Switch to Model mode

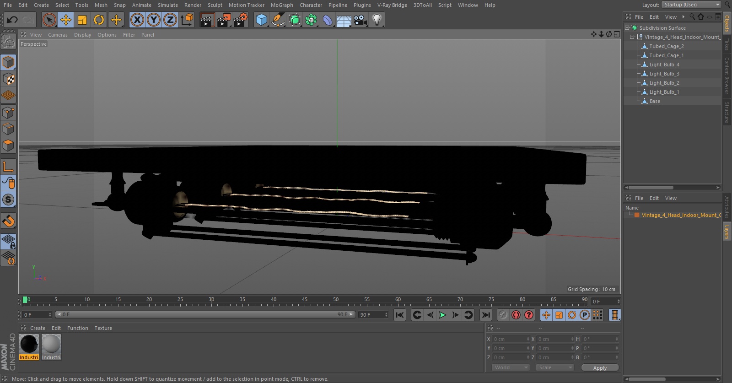pyautogui.click(x=8, y=62)
